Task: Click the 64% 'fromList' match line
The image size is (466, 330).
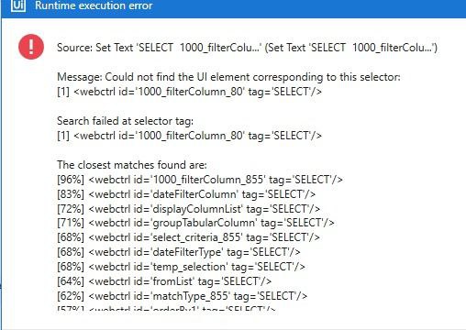Action: point(164,281)
